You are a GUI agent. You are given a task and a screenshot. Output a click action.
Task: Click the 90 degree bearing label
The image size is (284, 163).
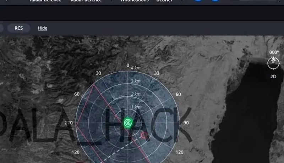pos(186,123)
